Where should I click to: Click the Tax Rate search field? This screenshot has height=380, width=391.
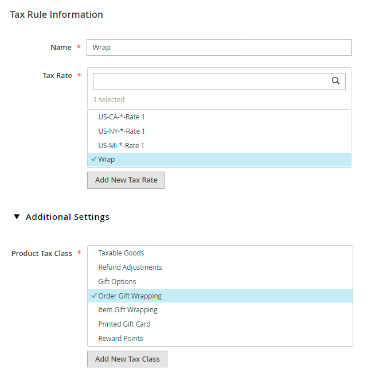[x=211, y=82]
